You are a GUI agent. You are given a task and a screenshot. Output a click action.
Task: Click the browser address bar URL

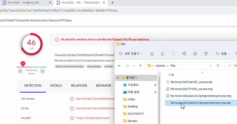59,11
